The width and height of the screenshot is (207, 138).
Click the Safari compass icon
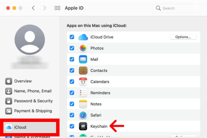coord(83,115)
